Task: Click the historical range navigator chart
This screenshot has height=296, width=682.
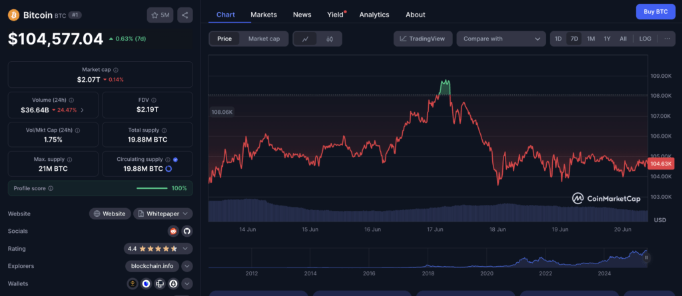Action: tap(428, 258)
